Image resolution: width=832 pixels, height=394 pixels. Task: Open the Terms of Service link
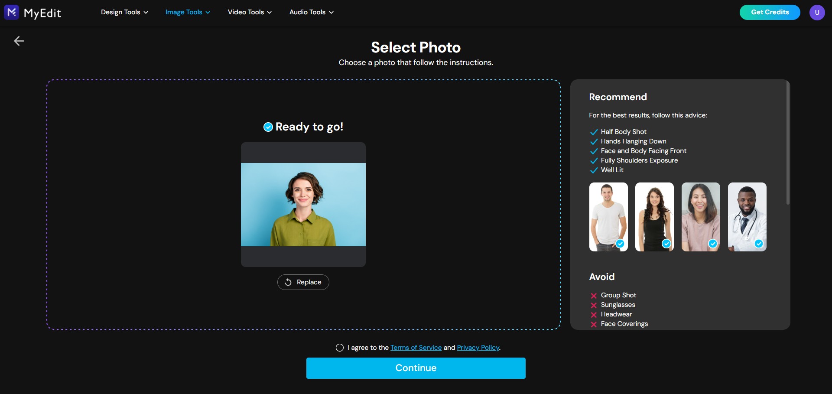tap(416, 347)
